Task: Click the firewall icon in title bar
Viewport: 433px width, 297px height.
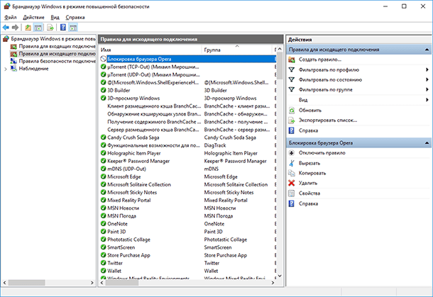Action: click(x=7, y=6)
